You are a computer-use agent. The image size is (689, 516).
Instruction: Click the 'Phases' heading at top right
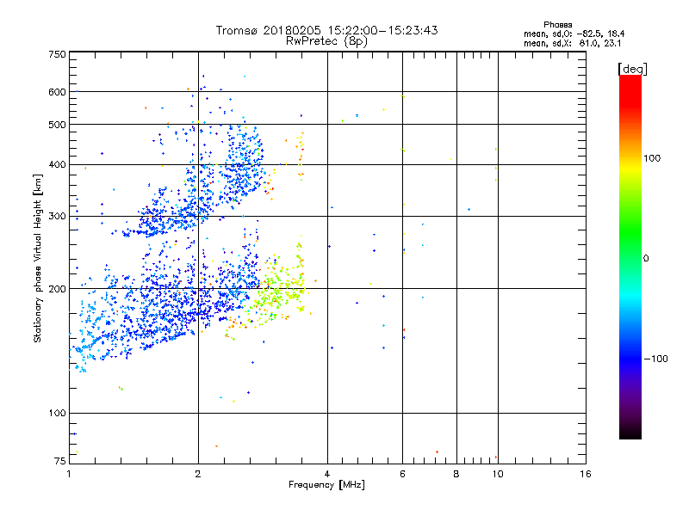(x=557, y=25)
